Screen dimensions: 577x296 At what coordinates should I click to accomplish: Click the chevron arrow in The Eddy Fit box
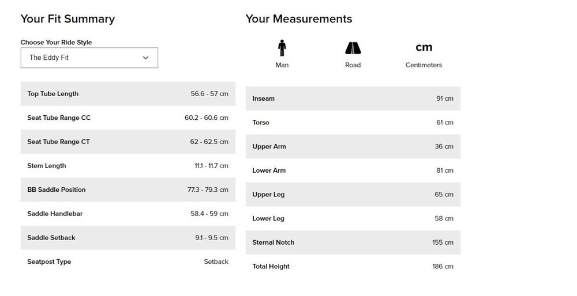tap(145, 58)
